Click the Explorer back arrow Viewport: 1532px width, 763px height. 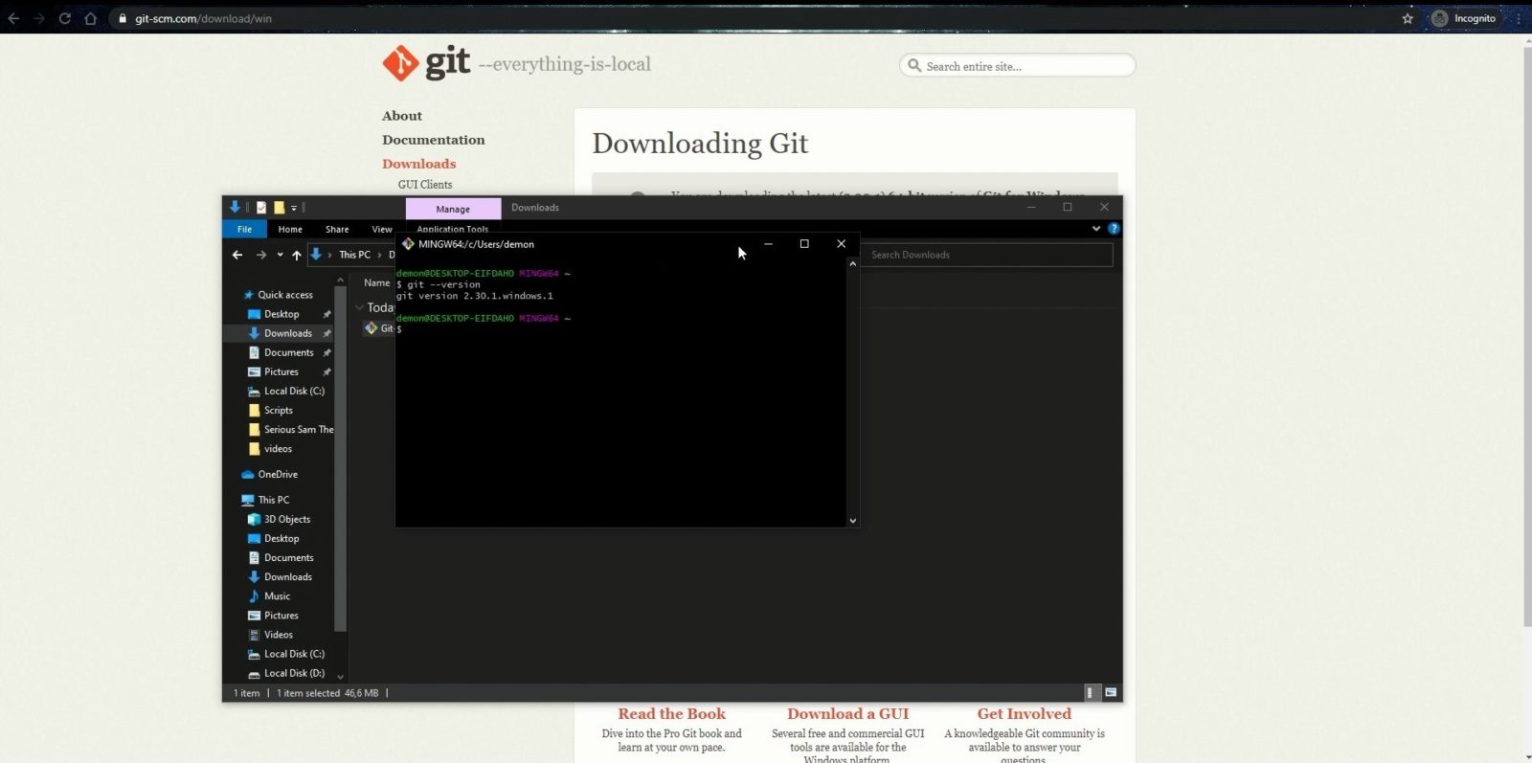click(x=237, y=255)
